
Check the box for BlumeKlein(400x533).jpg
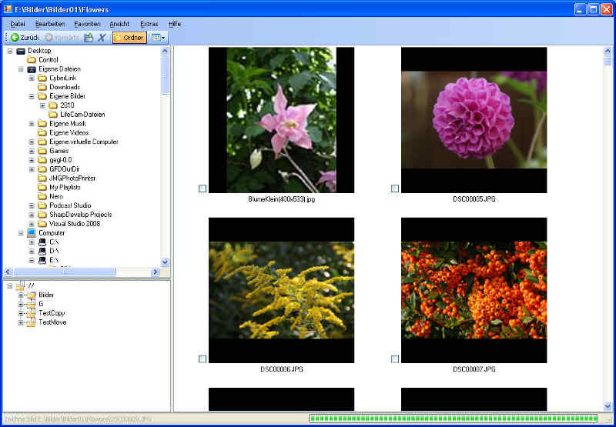click(x=203, y=188)
